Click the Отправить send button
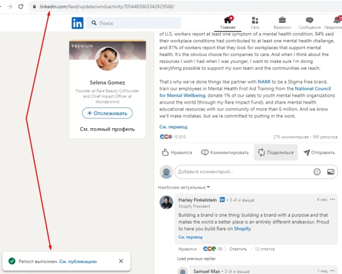This screenshot has width=342, height=274. (x=319, y=152)
